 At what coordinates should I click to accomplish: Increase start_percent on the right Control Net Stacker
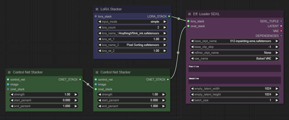163,100
